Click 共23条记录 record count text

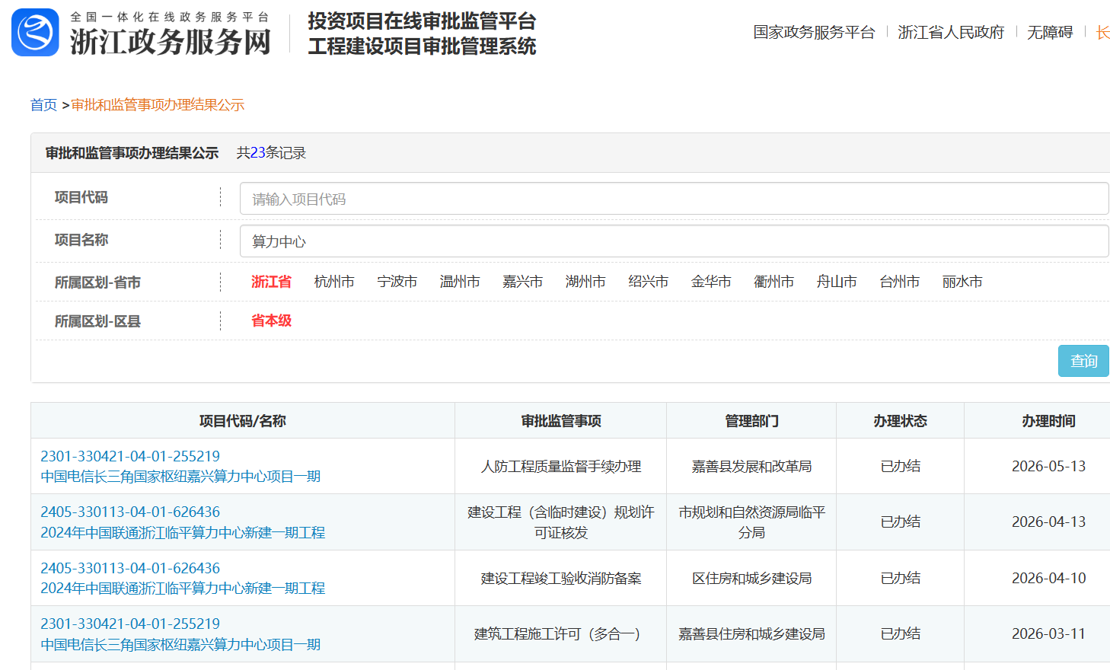point(271,153)
